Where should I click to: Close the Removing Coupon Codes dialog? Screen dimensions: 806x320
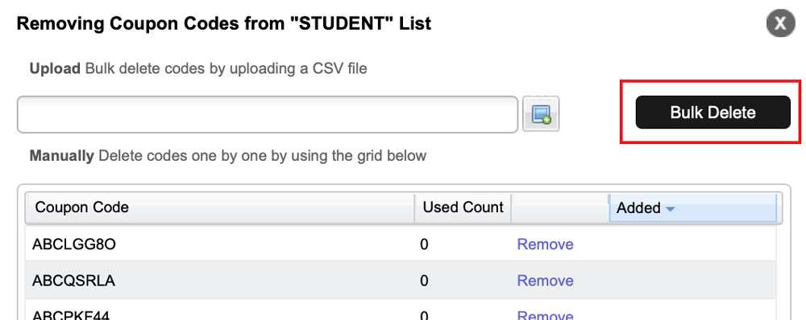pos(780,23)
